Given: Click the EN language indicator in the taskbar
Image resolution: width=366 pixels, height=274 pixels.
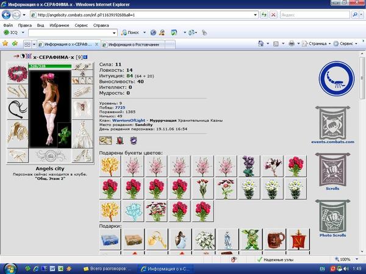Looking at the screenshot, I should tap(322, 269).
